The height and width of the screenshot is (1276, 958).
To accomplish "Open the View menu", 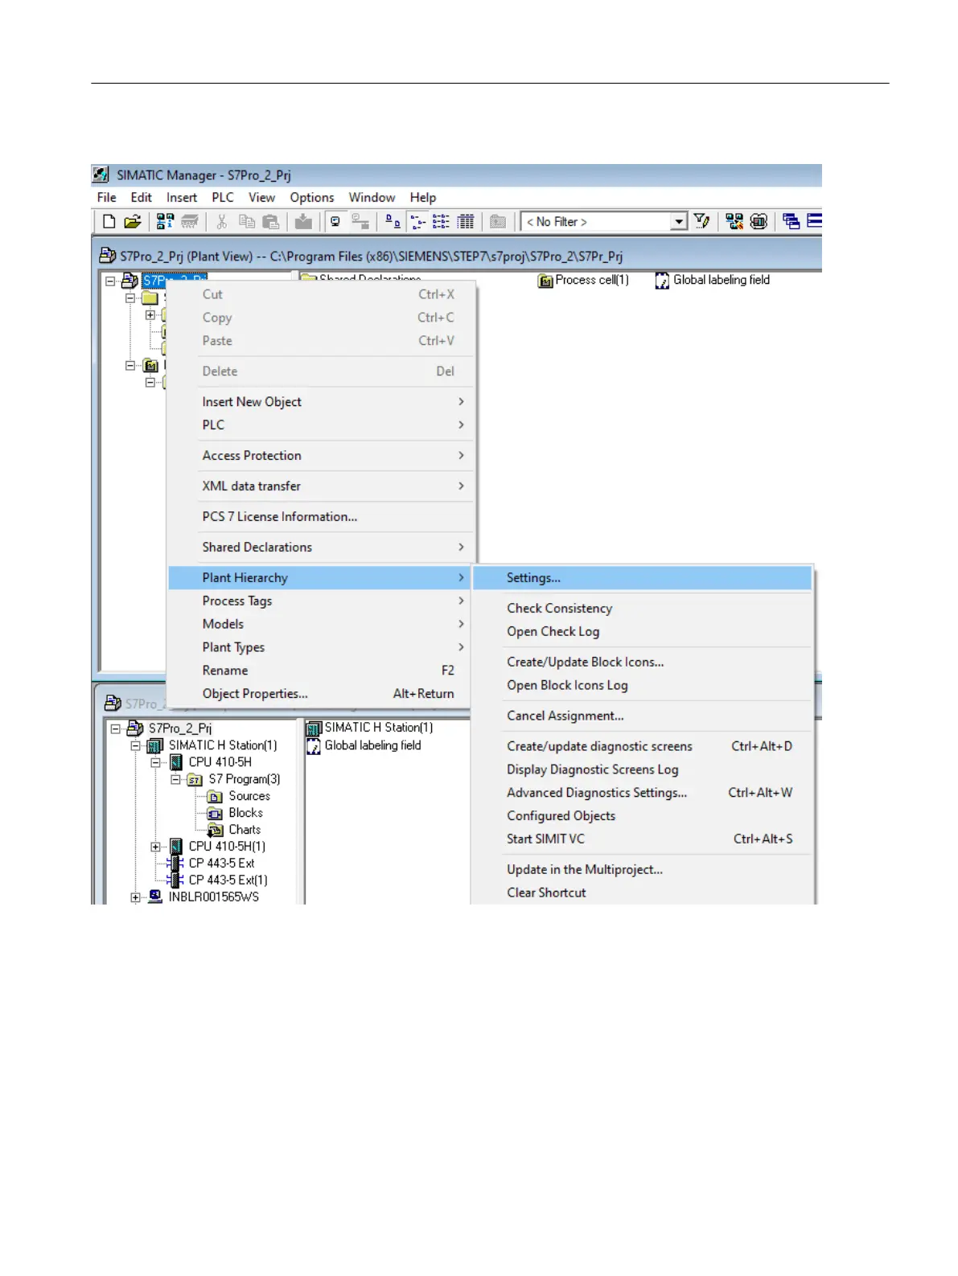I will [x=261, y=198].
